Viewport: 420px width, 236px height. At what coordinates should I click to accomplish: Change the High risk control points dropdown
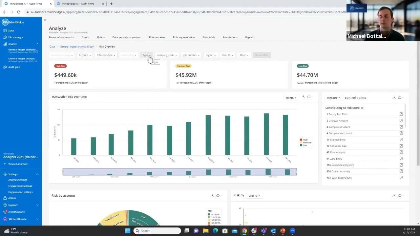(333, 98)
